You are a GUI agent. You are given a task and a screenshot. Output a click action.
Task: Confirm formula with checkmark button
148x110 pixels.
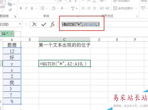[44, 24]
